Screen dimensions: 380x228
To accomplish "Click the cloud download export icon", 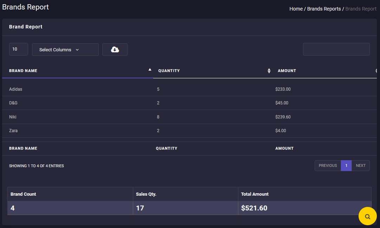I will (115, 50).
